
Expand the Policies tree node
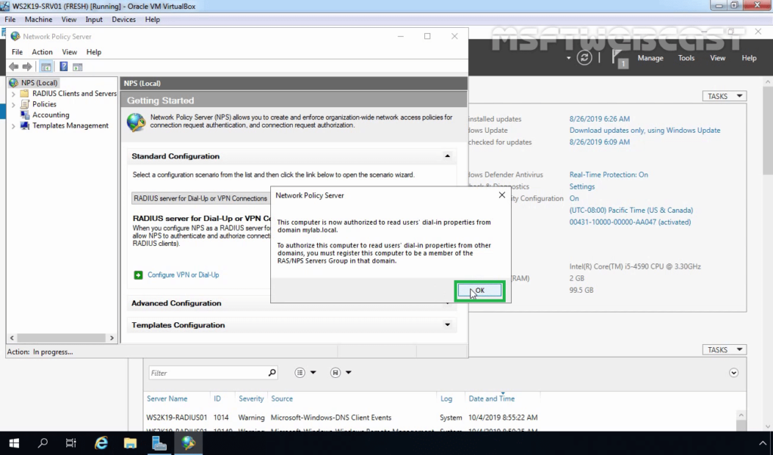[x=14, y=105]
